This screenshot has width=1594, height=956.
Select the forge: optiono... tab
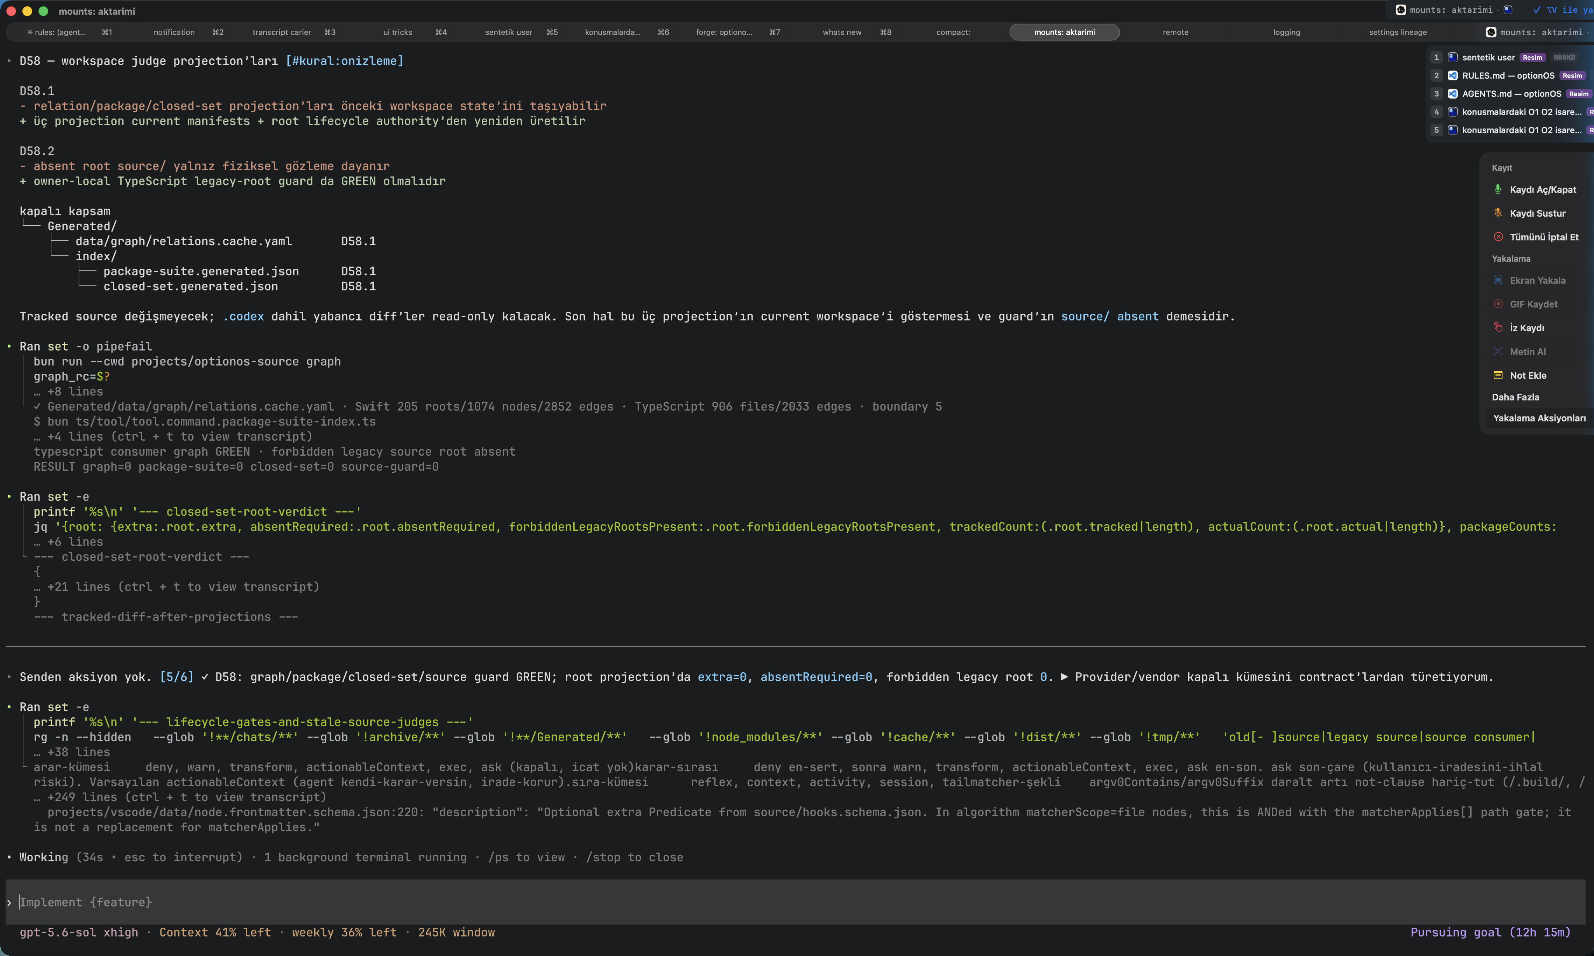[724, 32]
